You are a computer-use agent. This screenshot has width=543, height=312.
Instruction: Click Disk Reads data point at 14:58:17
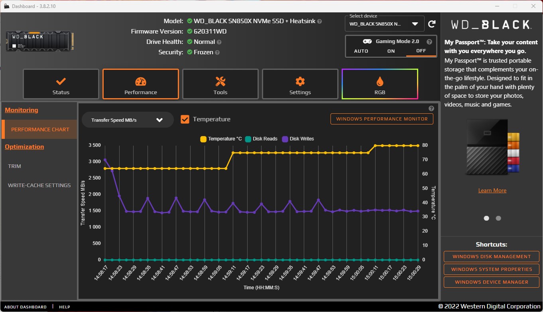coord(105,260)
